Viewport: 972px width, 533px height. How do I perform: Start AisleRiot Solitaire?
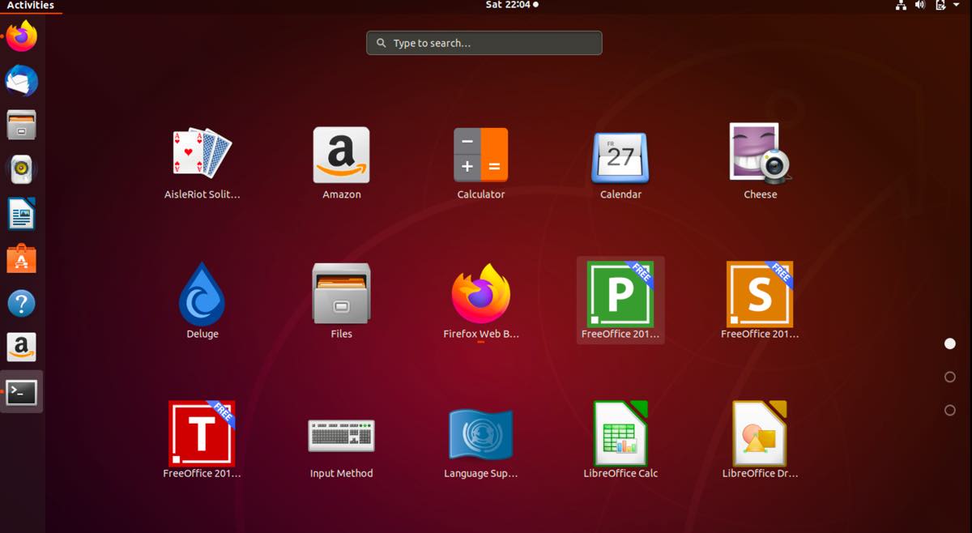point(202,154)
